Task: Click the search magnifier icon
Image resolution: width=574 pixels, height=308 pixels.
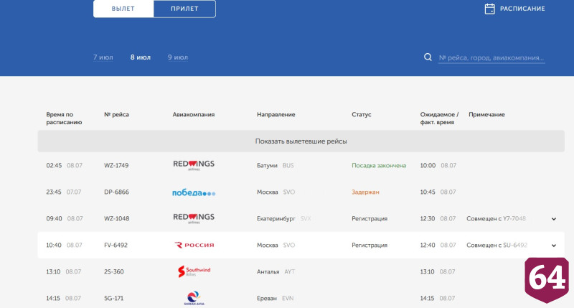Action: coord(428,57)
